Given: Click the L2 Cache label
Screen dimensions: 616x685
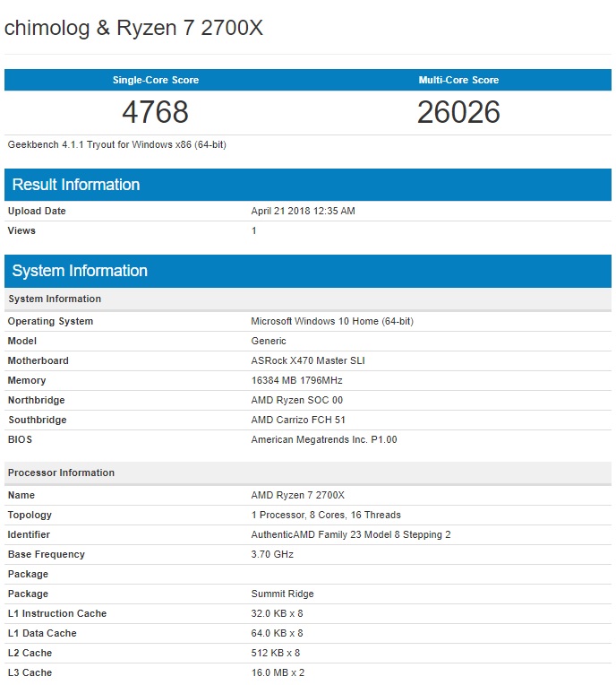Looking at the screenshot, I should pyautogui.click(x=30, y=653).
